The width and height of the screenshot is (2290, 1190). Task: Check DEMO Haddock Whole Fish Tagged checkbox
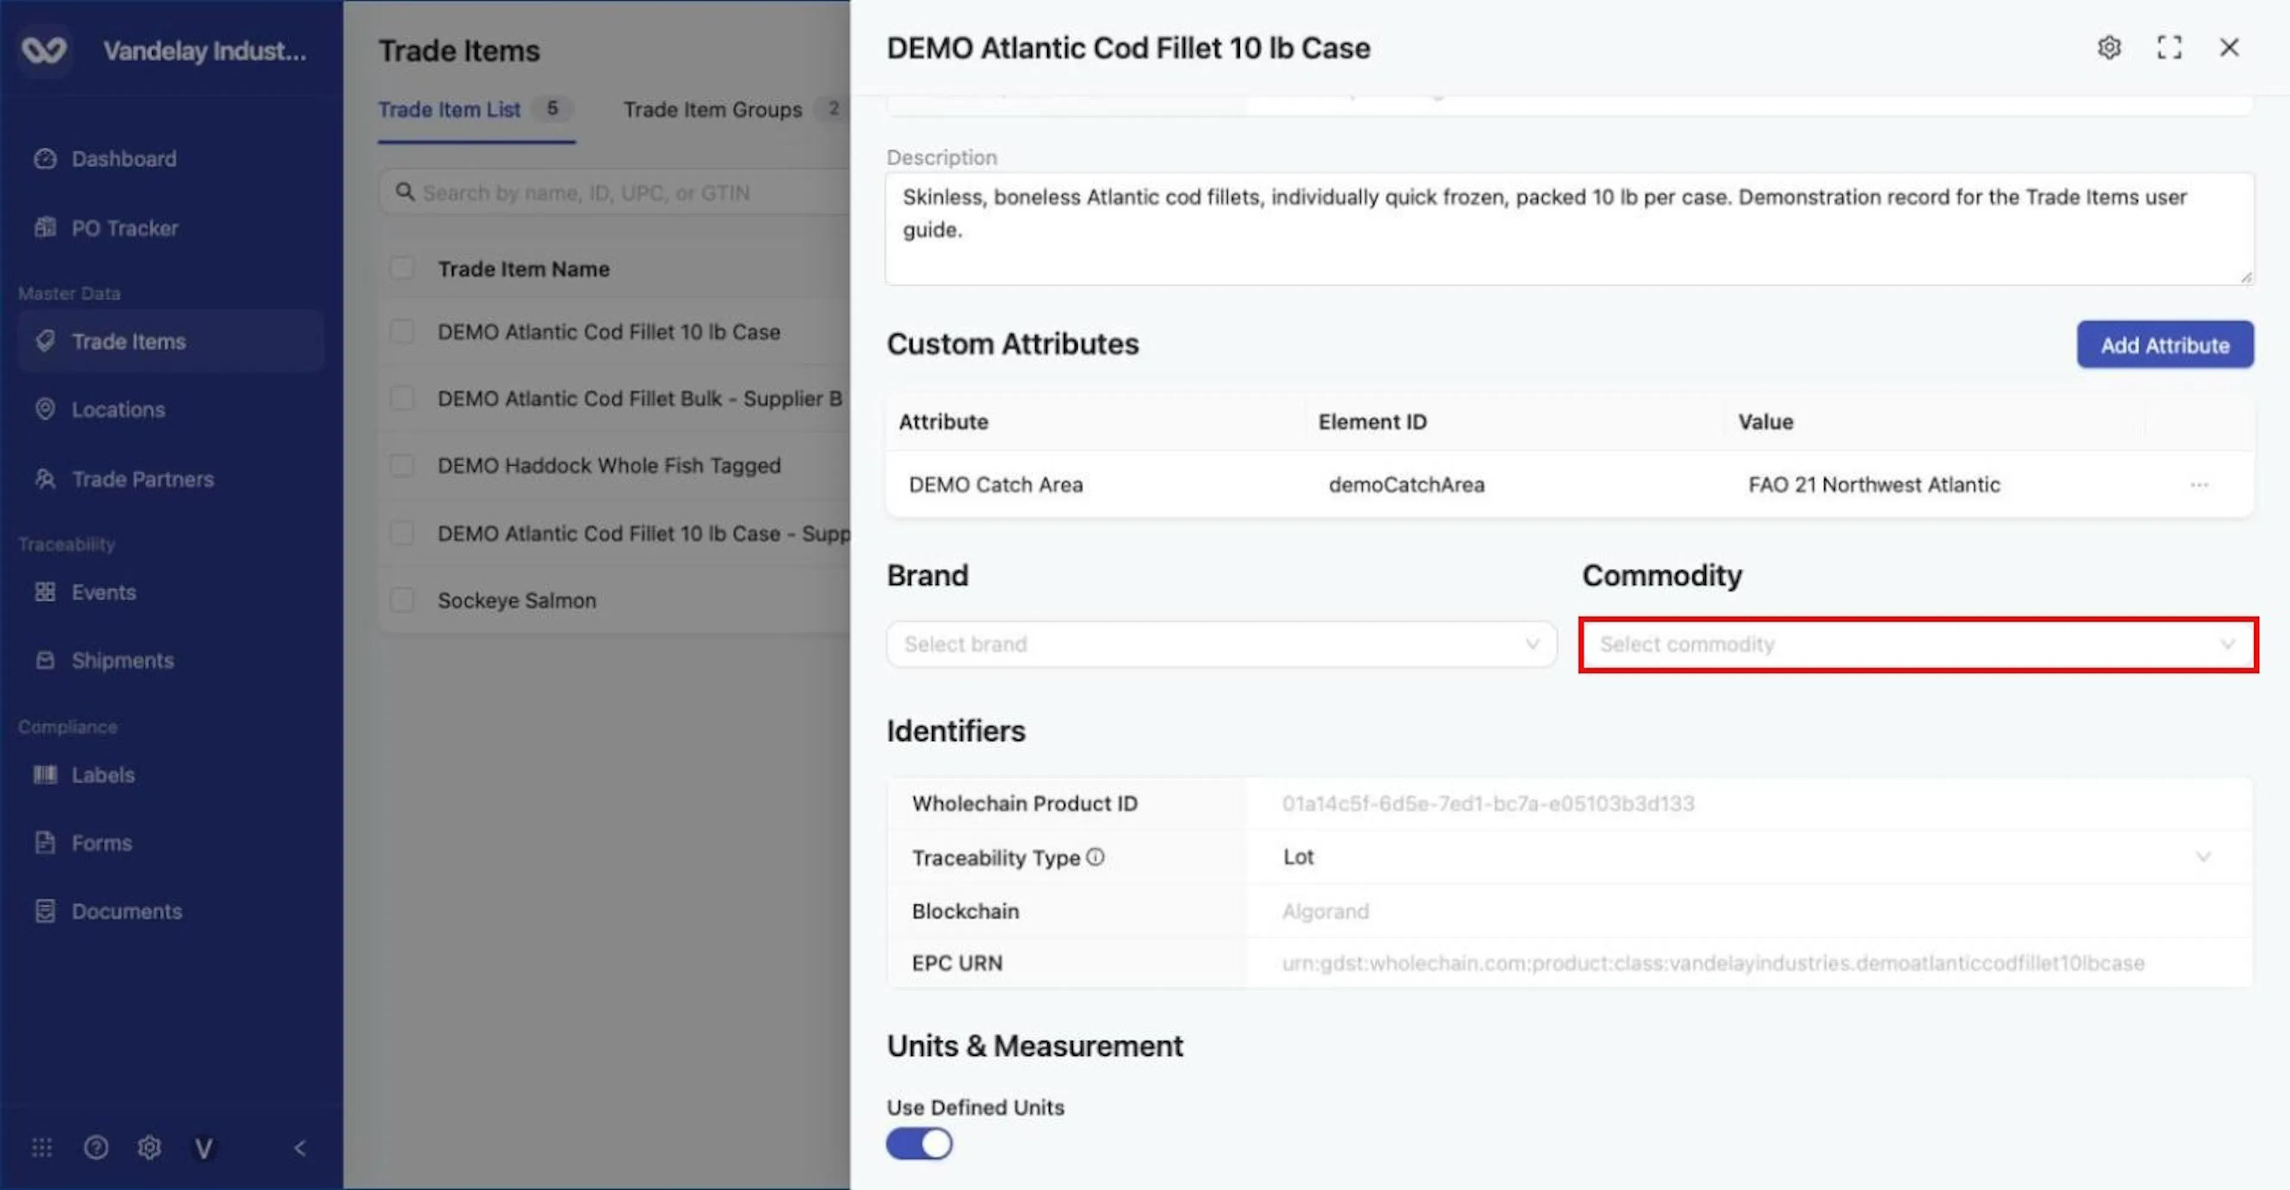pyautogui.click(x=402, y=465)
